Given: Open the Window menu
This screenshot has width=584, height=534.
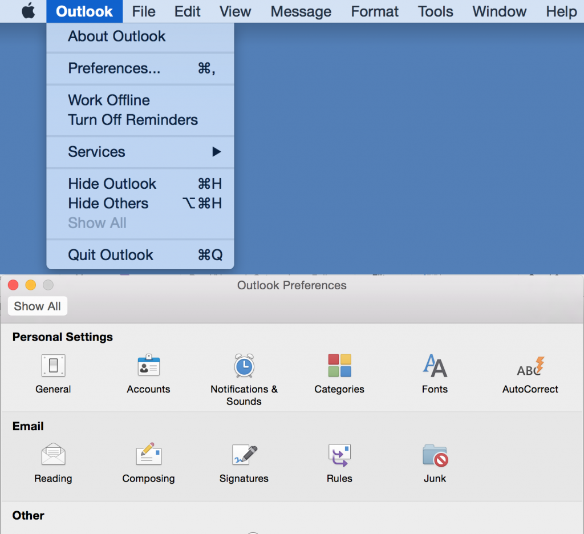Looking at the screenshot, I should click(x=499, y=11).
